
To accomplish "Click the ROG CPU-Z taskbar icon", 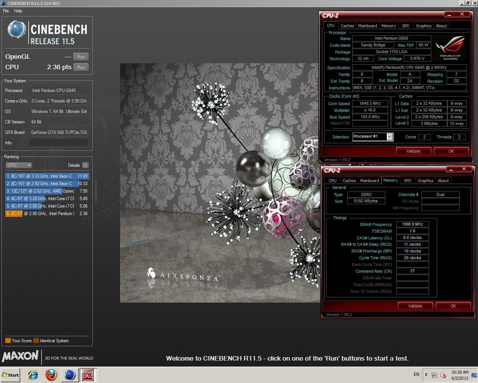I will pos(88,375).
